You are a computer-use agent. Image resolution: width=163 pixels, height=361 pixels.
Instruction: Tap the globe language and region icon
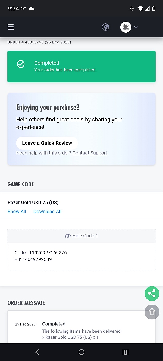(105, 27)
